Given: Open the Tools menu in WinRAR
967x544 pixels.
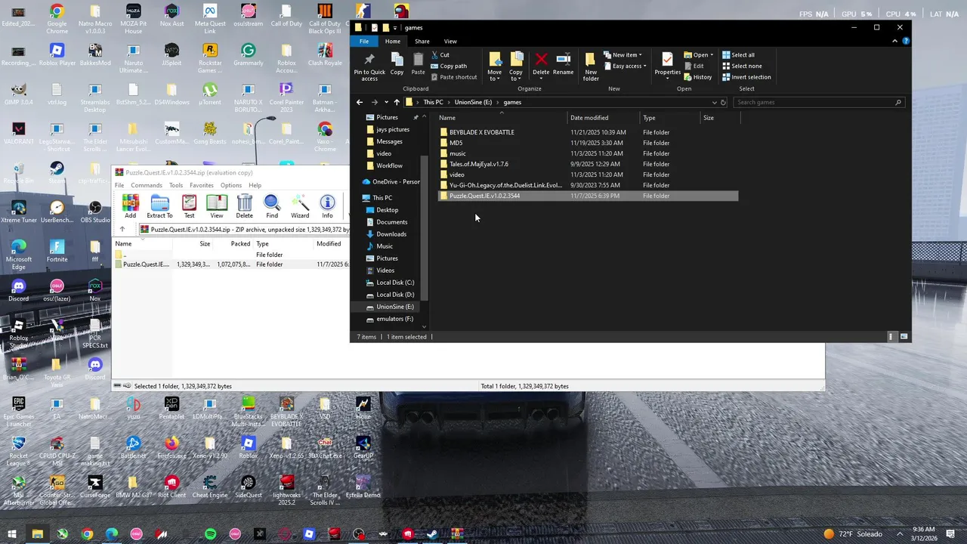Looking at the screenshot, I should click(x=176, y=185).
